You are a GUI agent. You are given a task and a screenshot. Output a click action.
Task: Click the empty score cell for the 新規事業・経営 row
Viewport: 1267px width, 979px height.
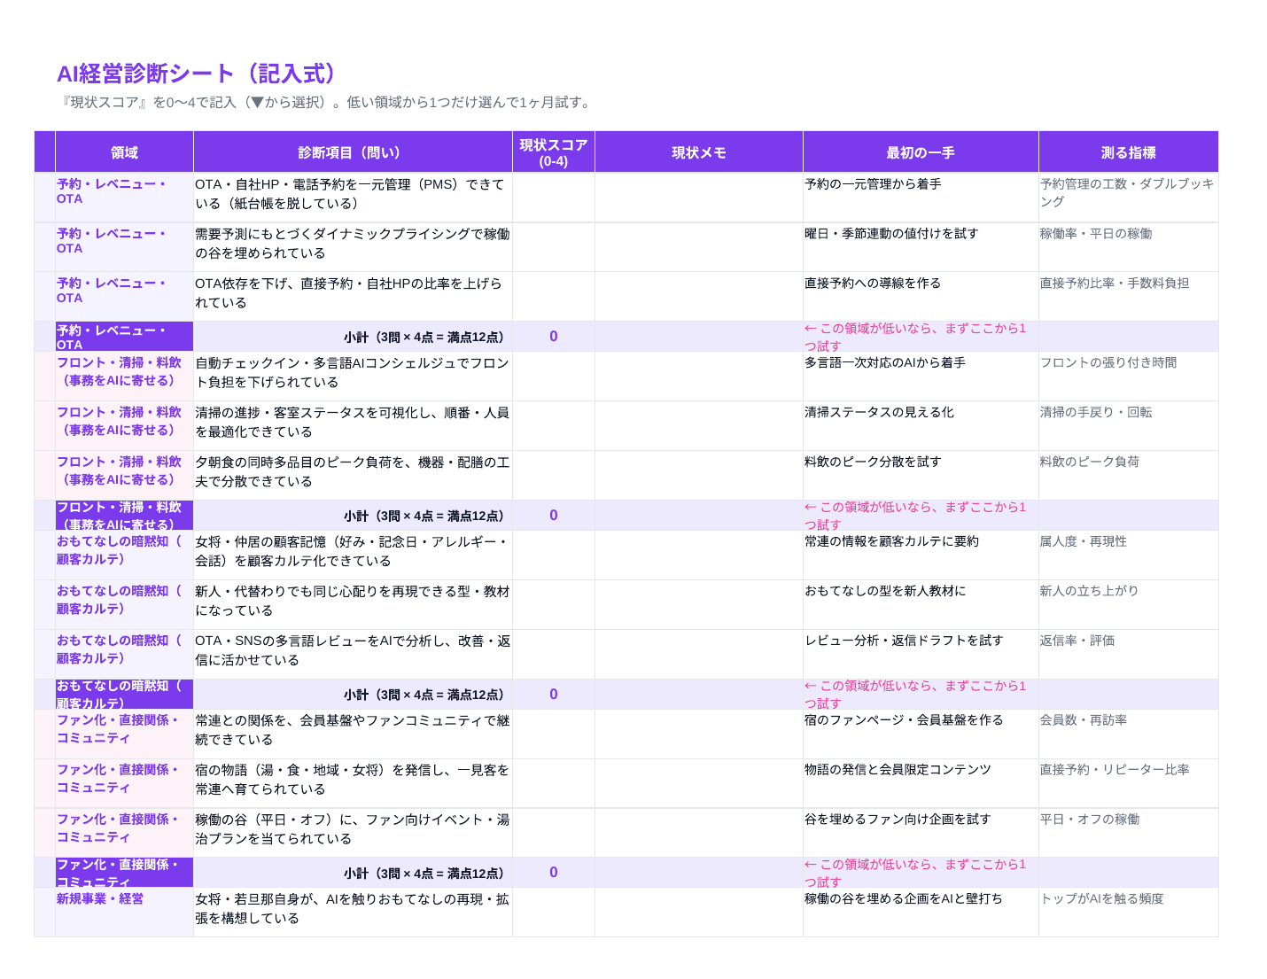[554, 912]
